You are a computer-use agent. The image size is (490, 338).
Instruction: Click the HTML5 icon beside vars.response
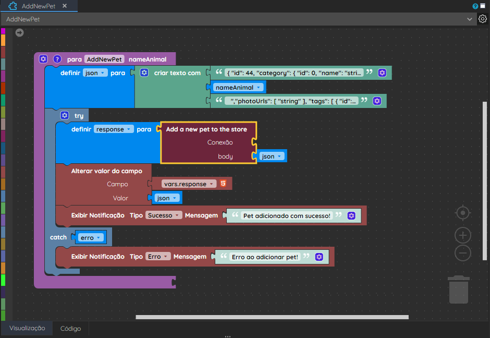click(x=223, y=184)
